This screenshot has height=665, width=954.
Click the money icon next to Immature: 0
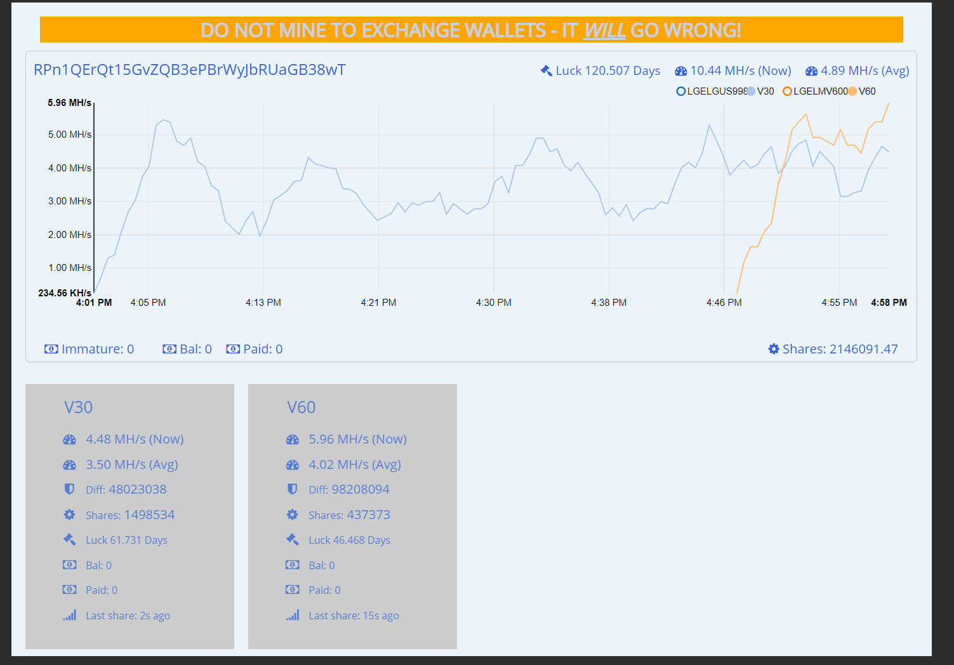pos(51,349)
